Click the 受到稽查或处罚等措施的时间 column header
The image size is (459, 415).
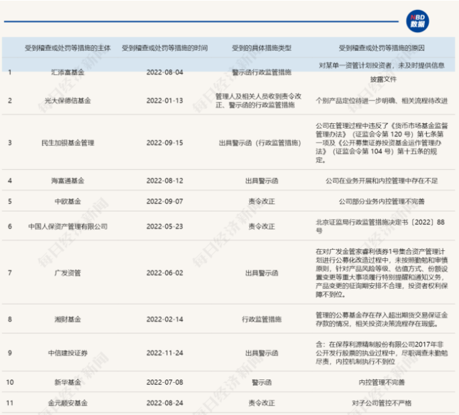165,48
